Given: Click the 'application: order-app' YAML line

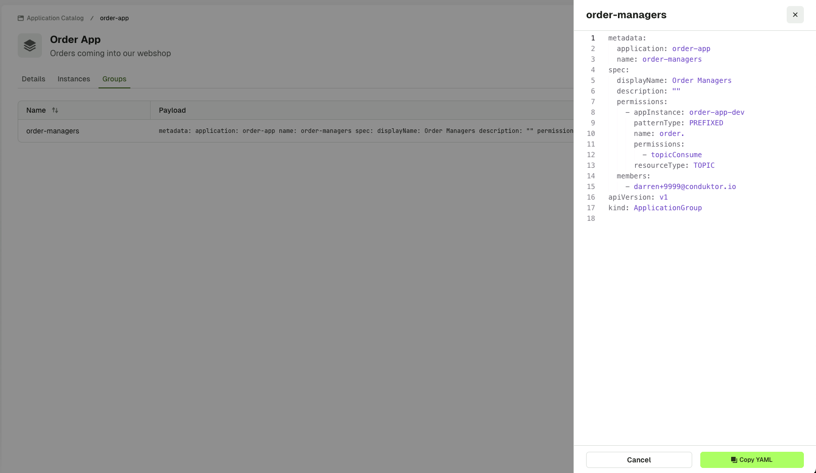Looking at the screenshot, I should [663, 49].
